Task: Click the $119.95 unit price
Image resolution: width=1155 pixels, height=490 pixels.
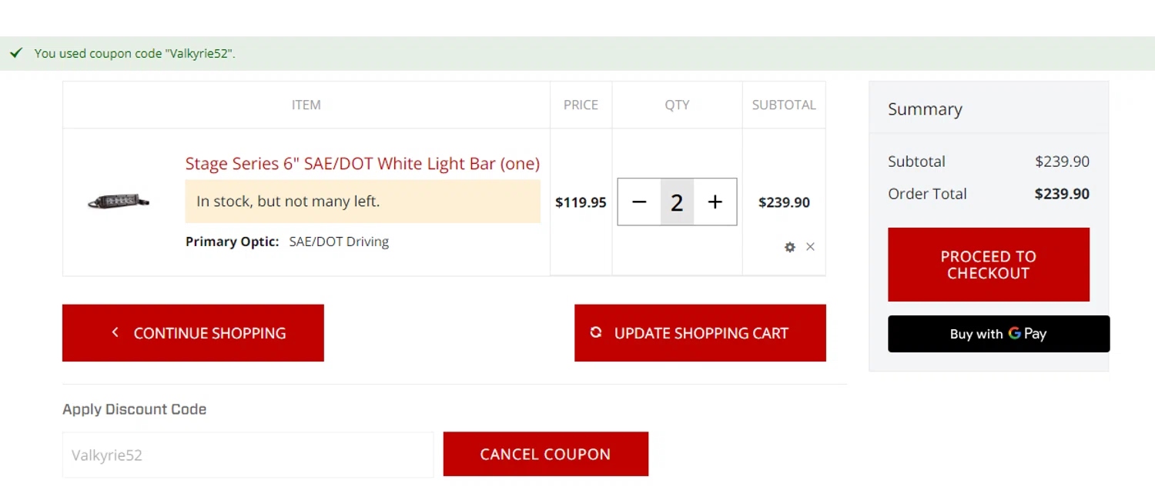Action: [581, 202]
